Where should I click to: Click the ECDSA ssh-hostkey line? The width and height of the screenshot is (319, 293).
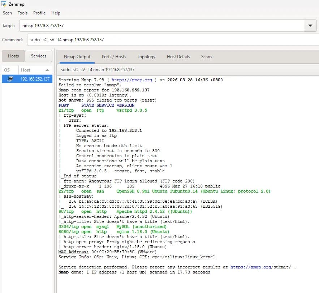tap(138, 202)
